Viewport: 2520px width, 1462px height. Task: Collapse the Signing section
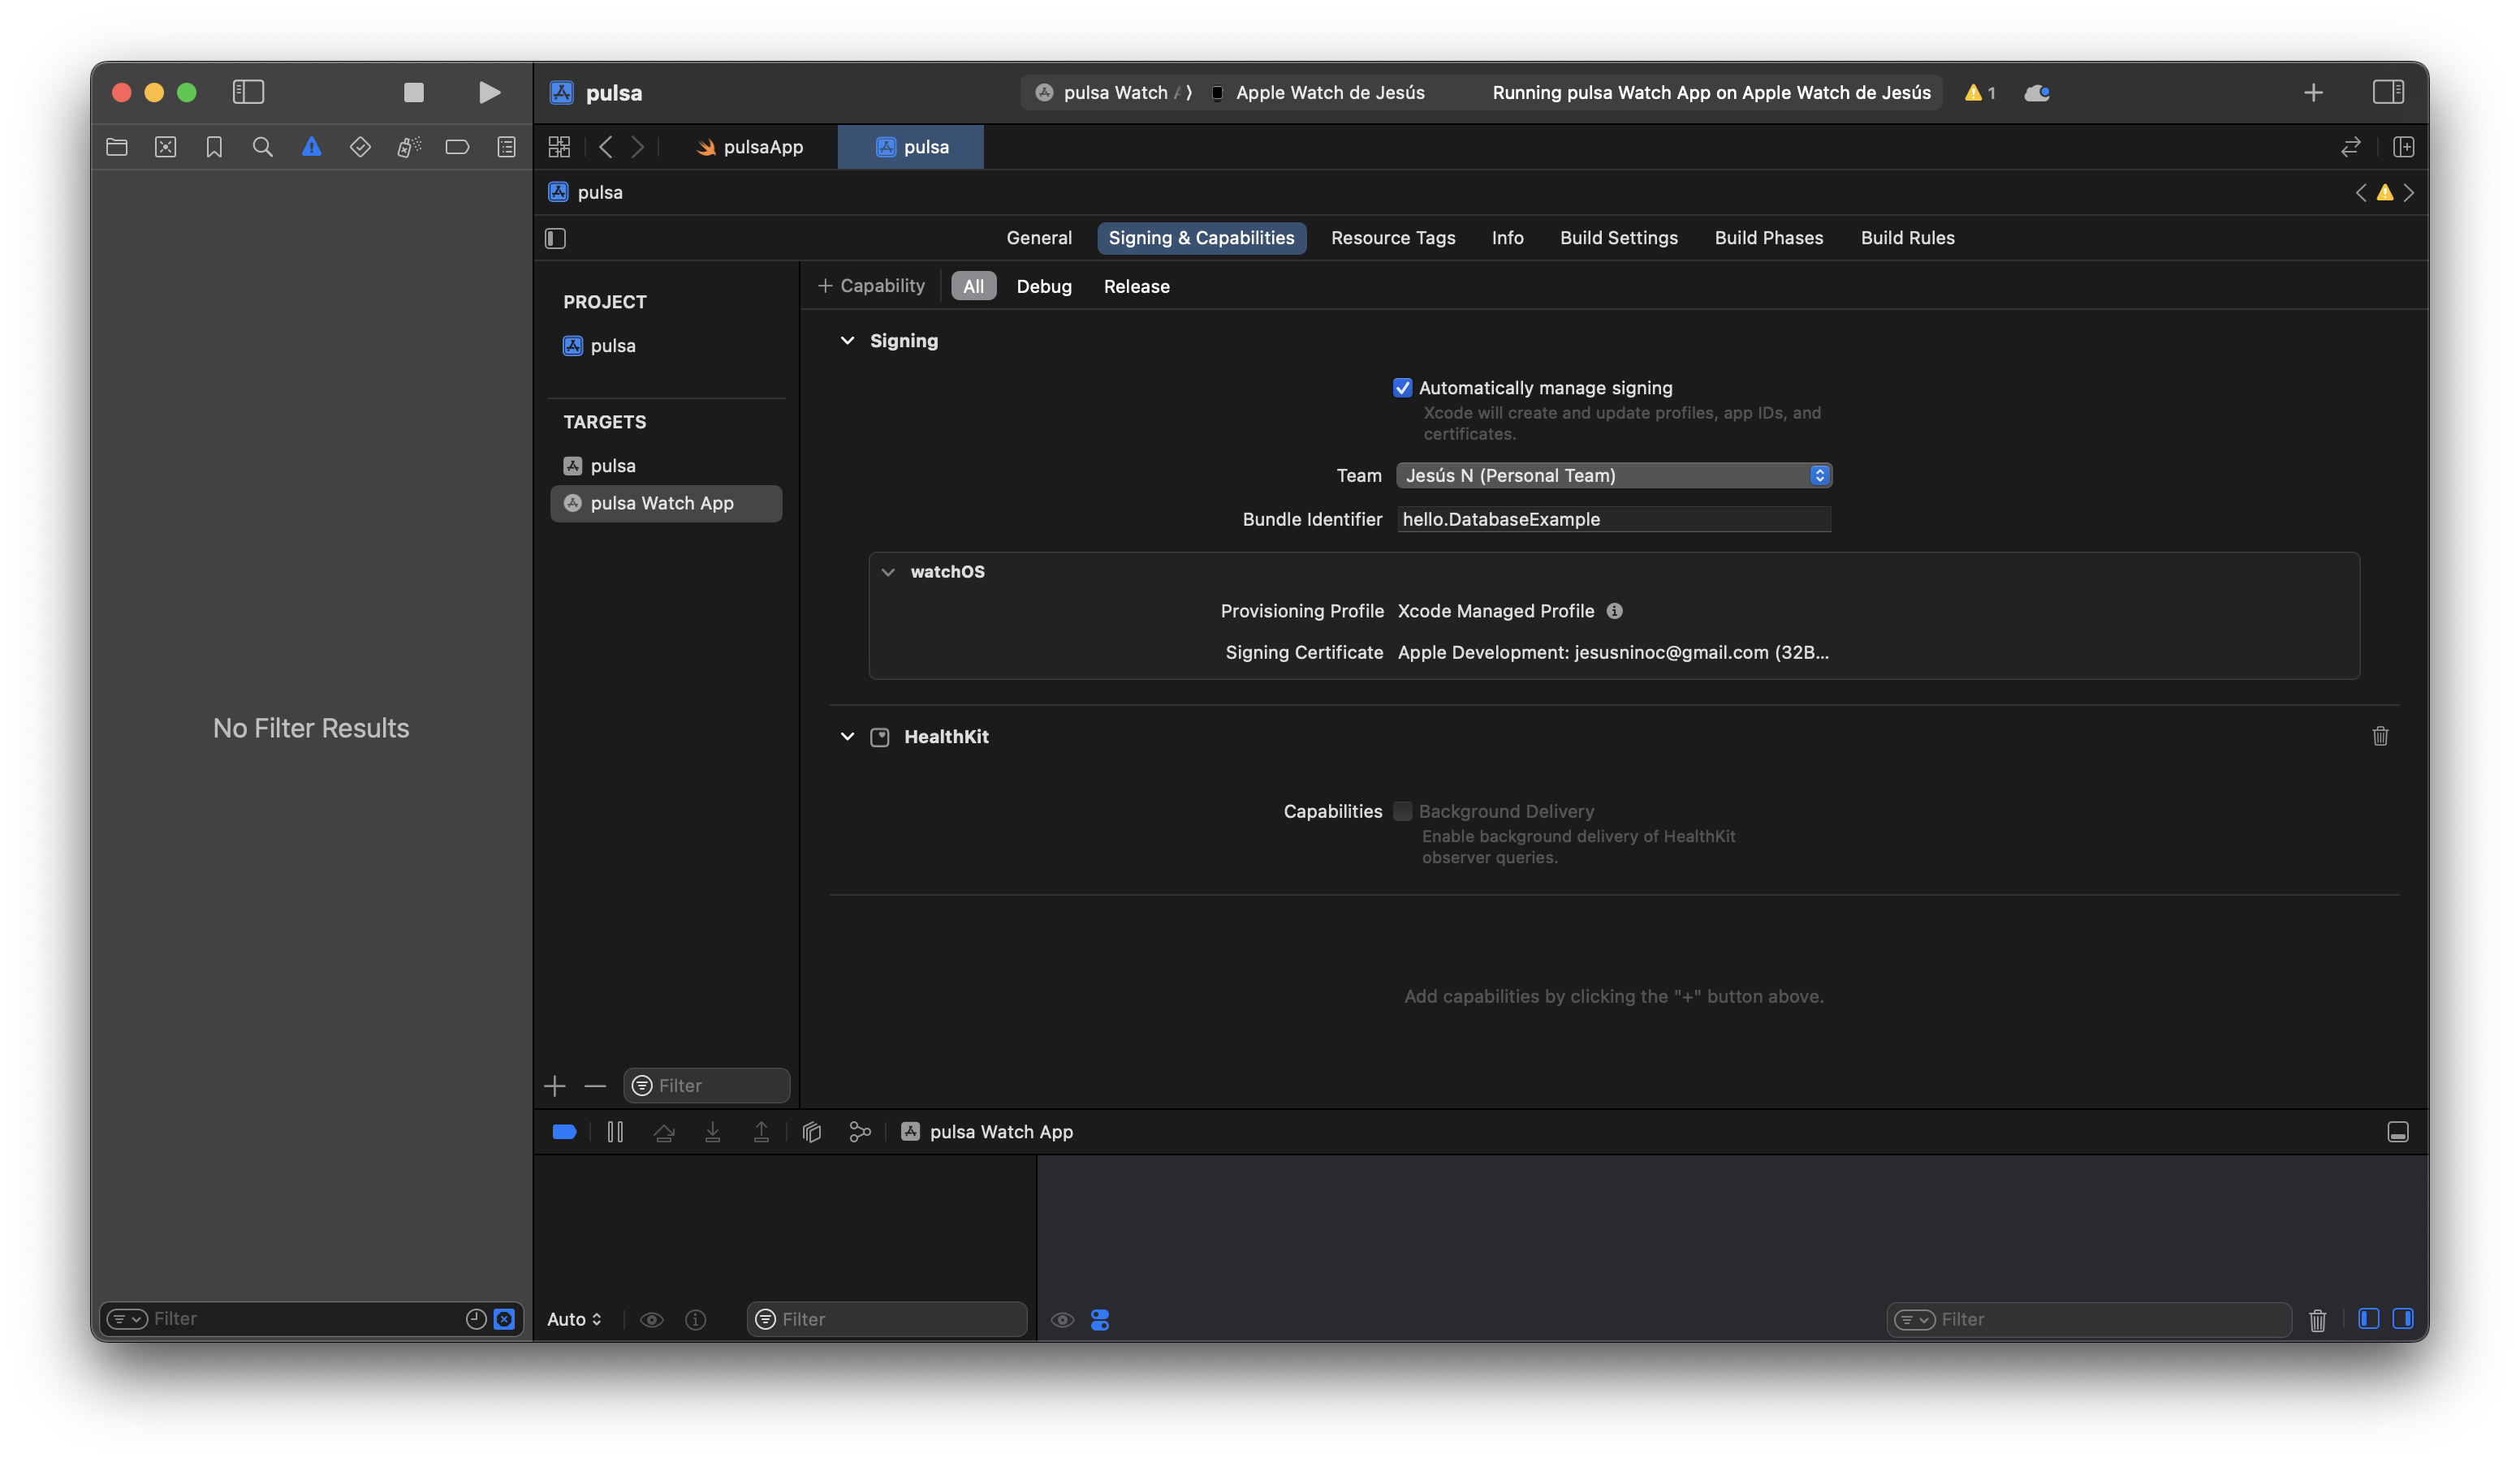tap(848, 341)
